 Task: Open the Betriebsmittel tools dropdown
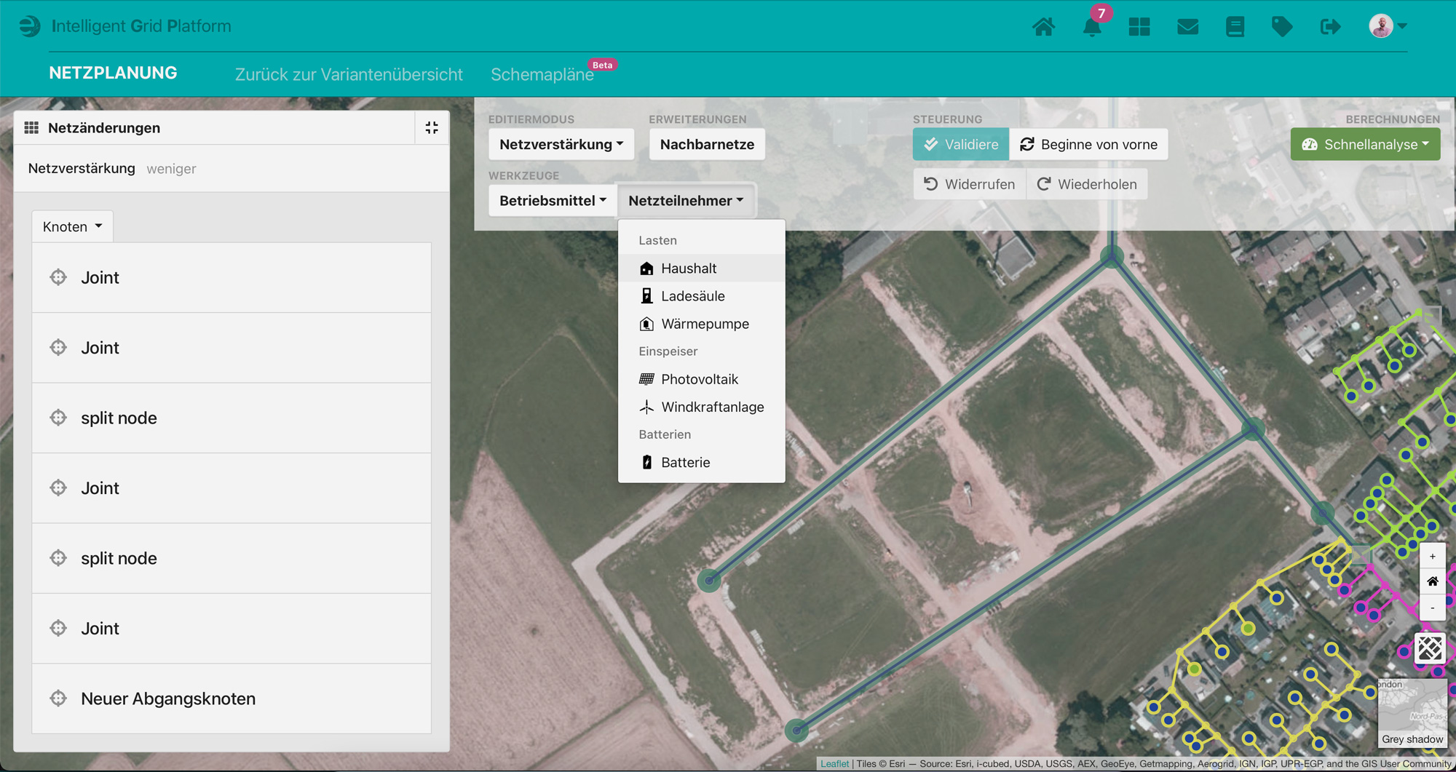point(553,201)
